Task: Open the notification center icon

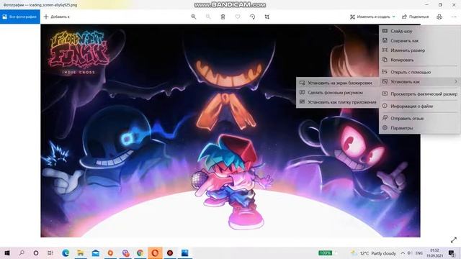Action: 452,253
